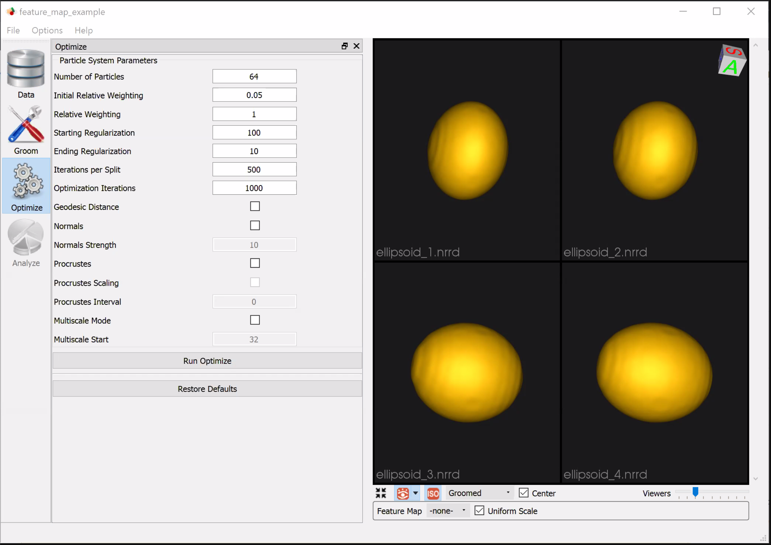Image resolution: width=771 pixels, height=545 pixels.
Task: Open the Feature Map dropdown
Action: point(448,510)
